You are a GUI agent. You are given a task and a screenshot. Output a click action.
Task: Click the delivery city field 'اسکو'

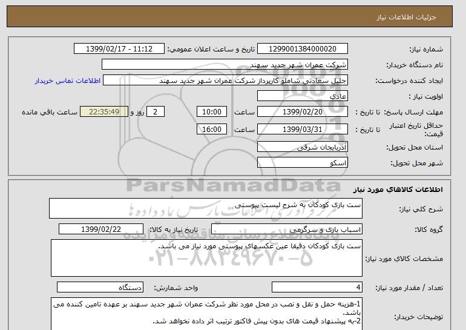[x=302, y=163]
